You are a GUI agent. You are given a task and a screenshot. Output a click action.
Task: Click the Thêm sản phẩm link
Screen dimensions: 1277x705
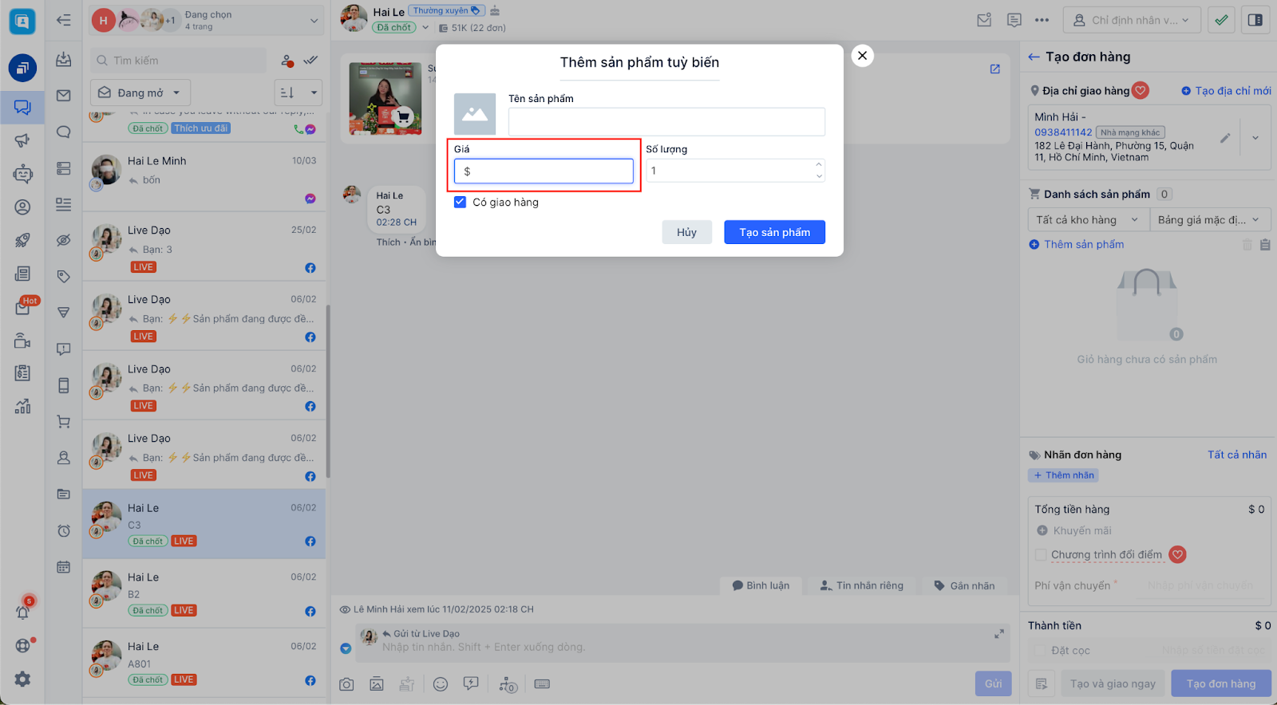1077,245
